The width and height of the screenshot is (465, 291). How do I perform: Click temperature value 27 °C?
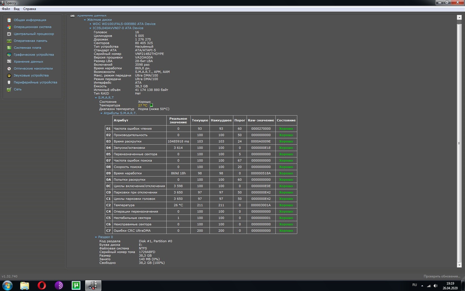tap(143, 105)
